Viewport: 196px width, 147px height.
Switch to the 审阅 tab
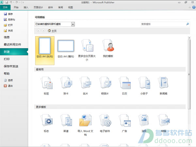click(60, 7)
